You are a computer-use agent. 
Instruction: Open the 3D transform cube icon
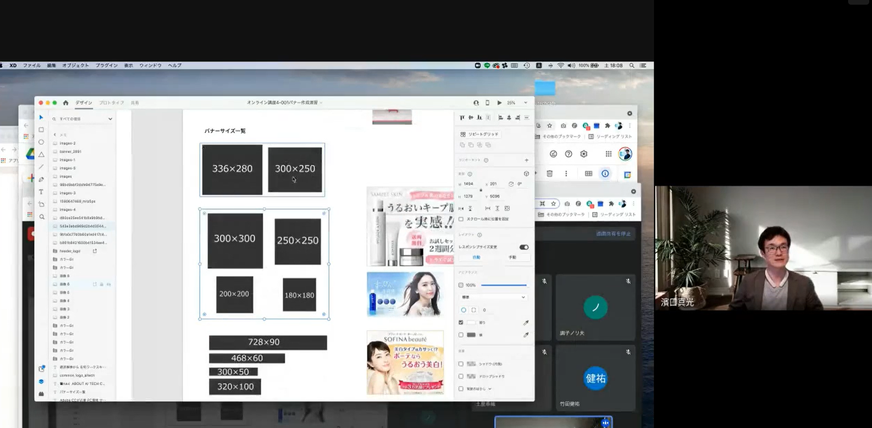(x=526, y=174)
